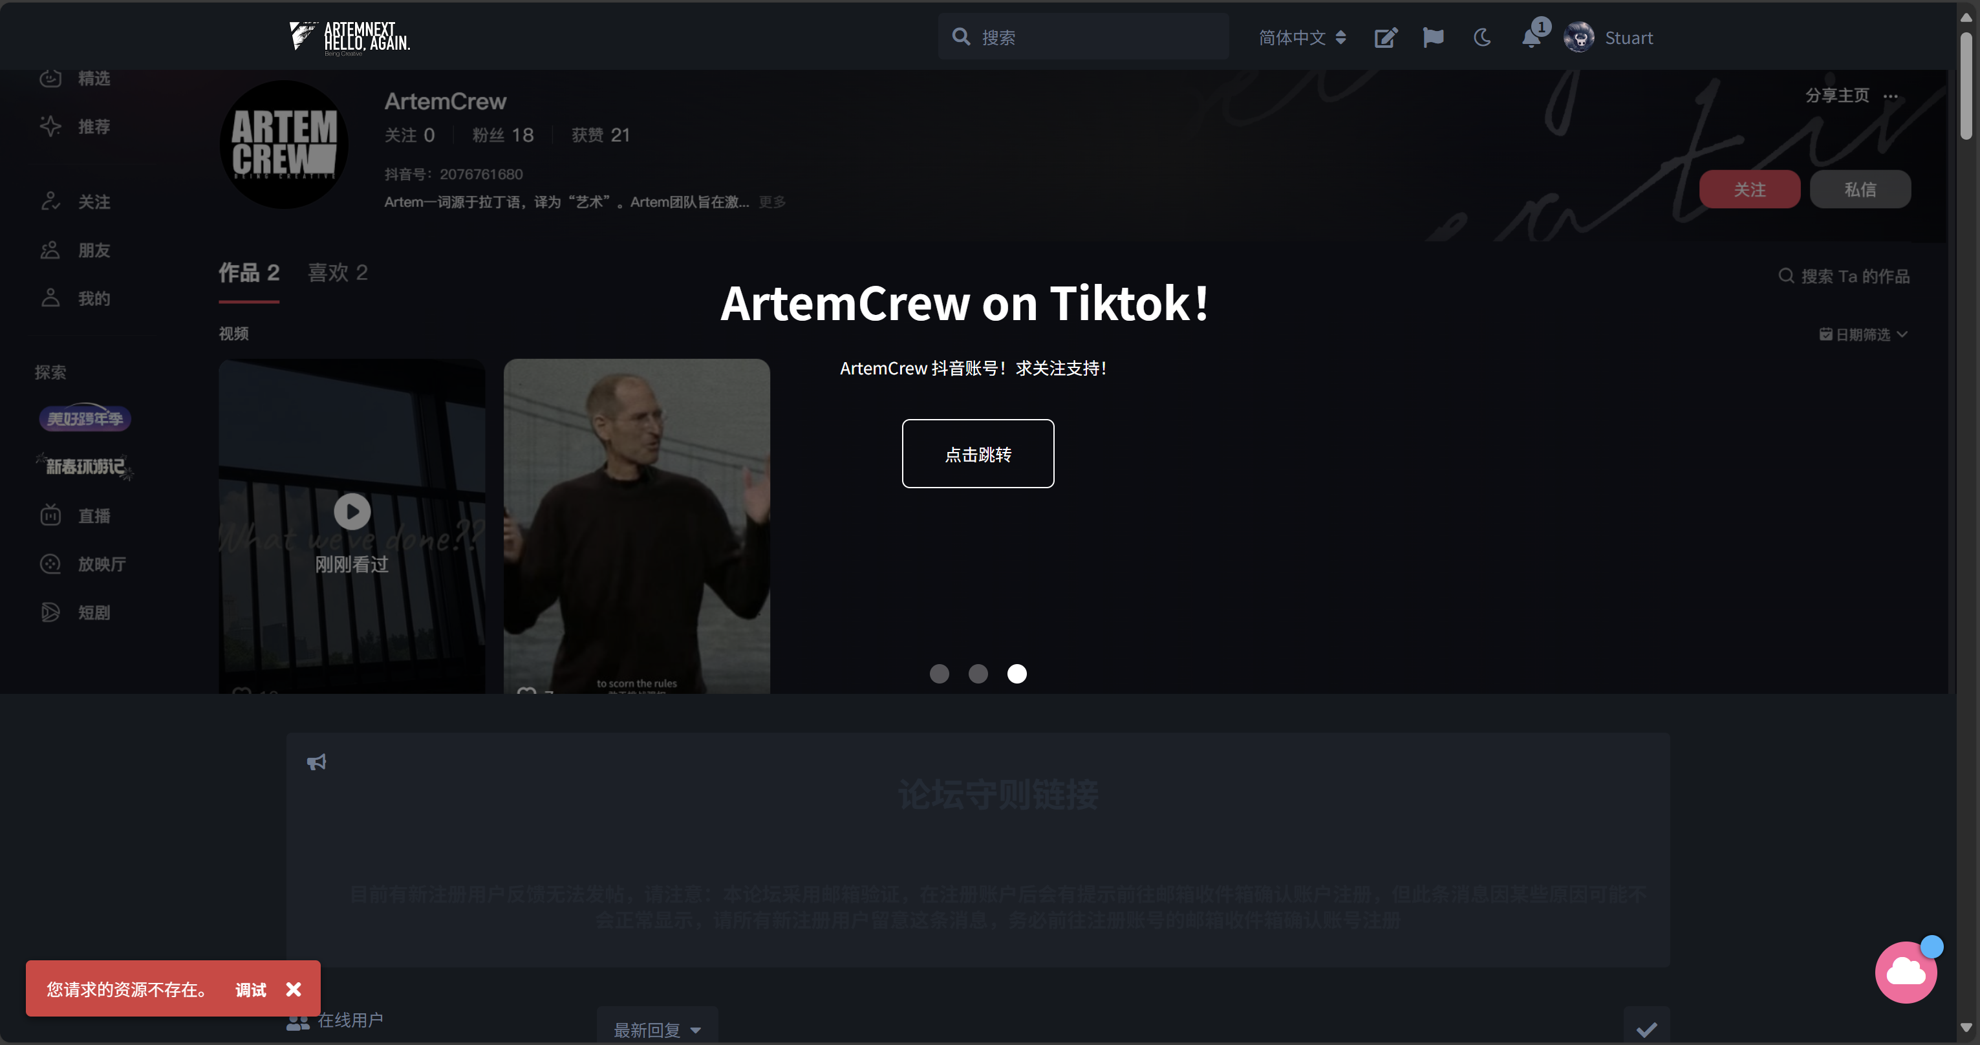
Task: Open the 朋友 sidebar item
Action: [x=76, y=250]
